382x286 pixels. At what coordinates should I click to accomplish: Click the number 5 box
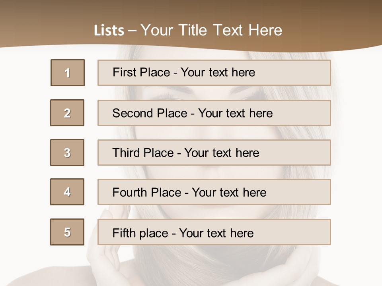tap(67, 232)
